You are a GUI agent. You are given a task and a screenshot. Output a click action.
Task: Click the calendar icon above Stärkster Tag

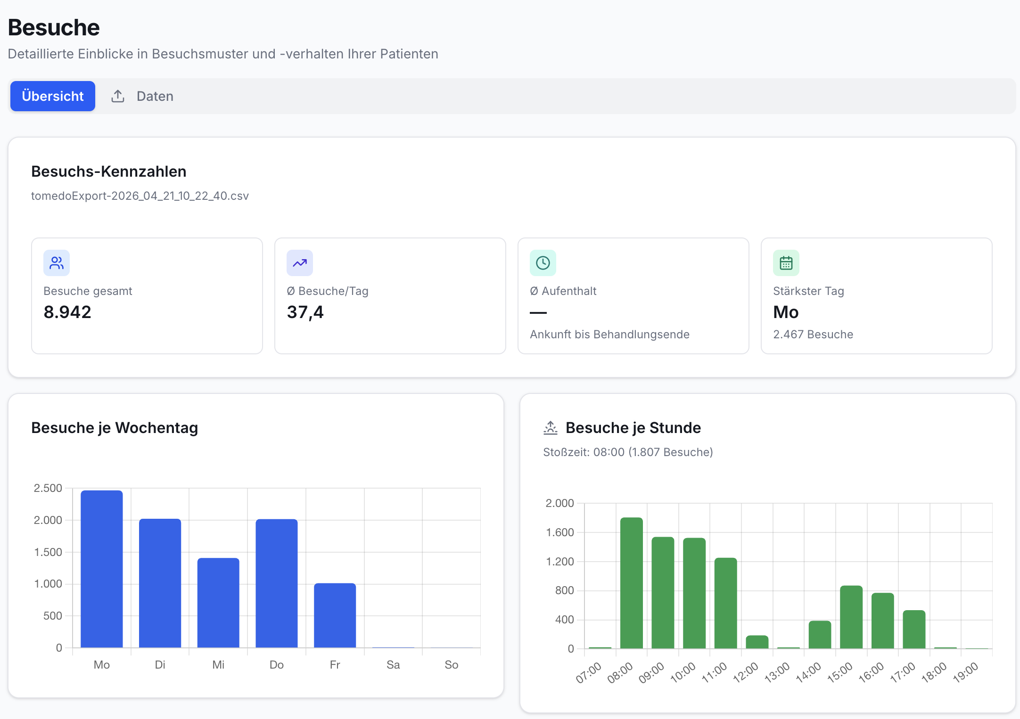pyautogui.click(x=786, y=263)
